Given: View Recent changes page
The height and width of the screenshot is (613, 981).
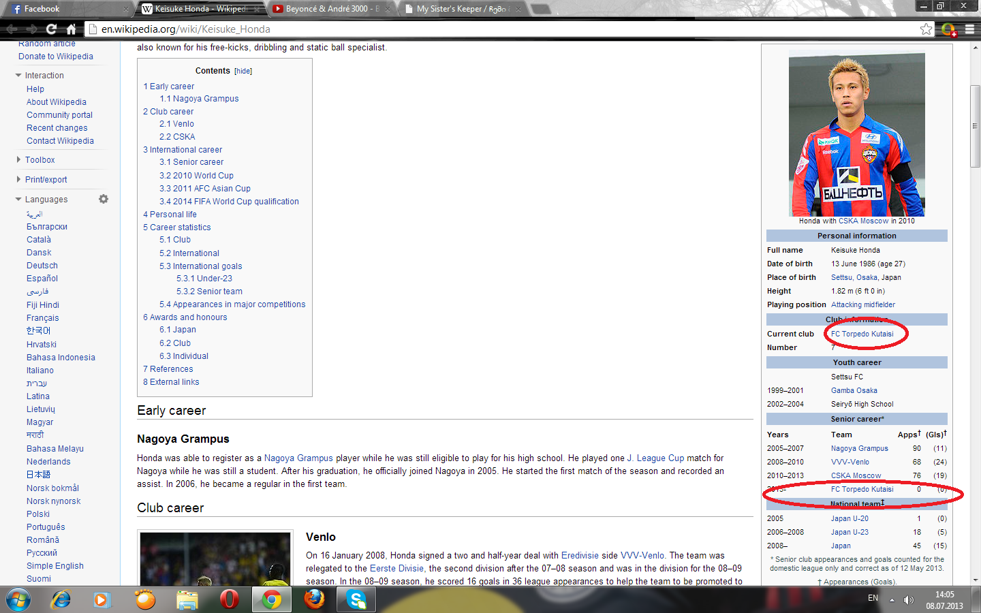Looking at the screenshot, I should point(57,128).
